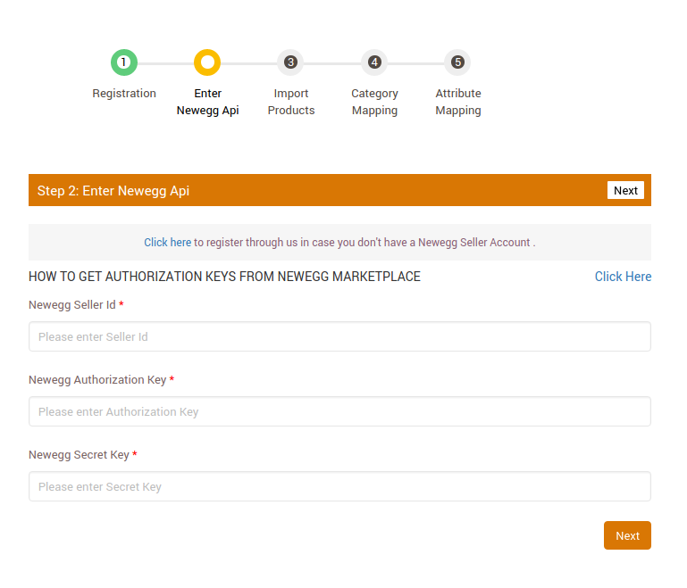687x588 pixels.
Task: Click the 'Step 2: Enter Newegg Api' heading
Action: [x=113, y=191]
